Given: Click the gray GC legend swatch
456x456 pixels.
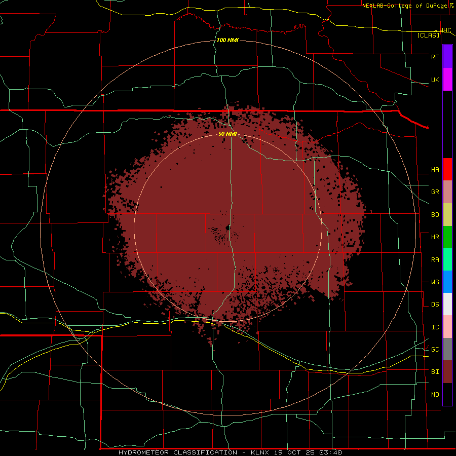Looking at the screenshot, I should [447, 349].
